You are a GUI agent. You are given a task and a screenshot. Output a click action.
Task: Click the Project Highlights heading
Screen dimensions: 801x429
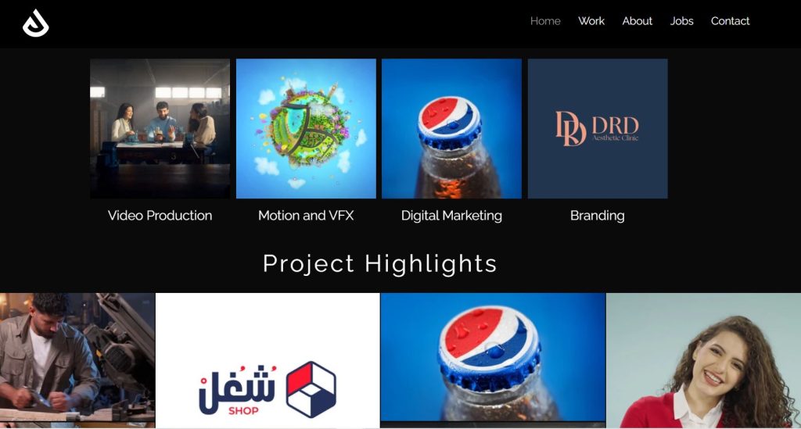tap(379, 263)
